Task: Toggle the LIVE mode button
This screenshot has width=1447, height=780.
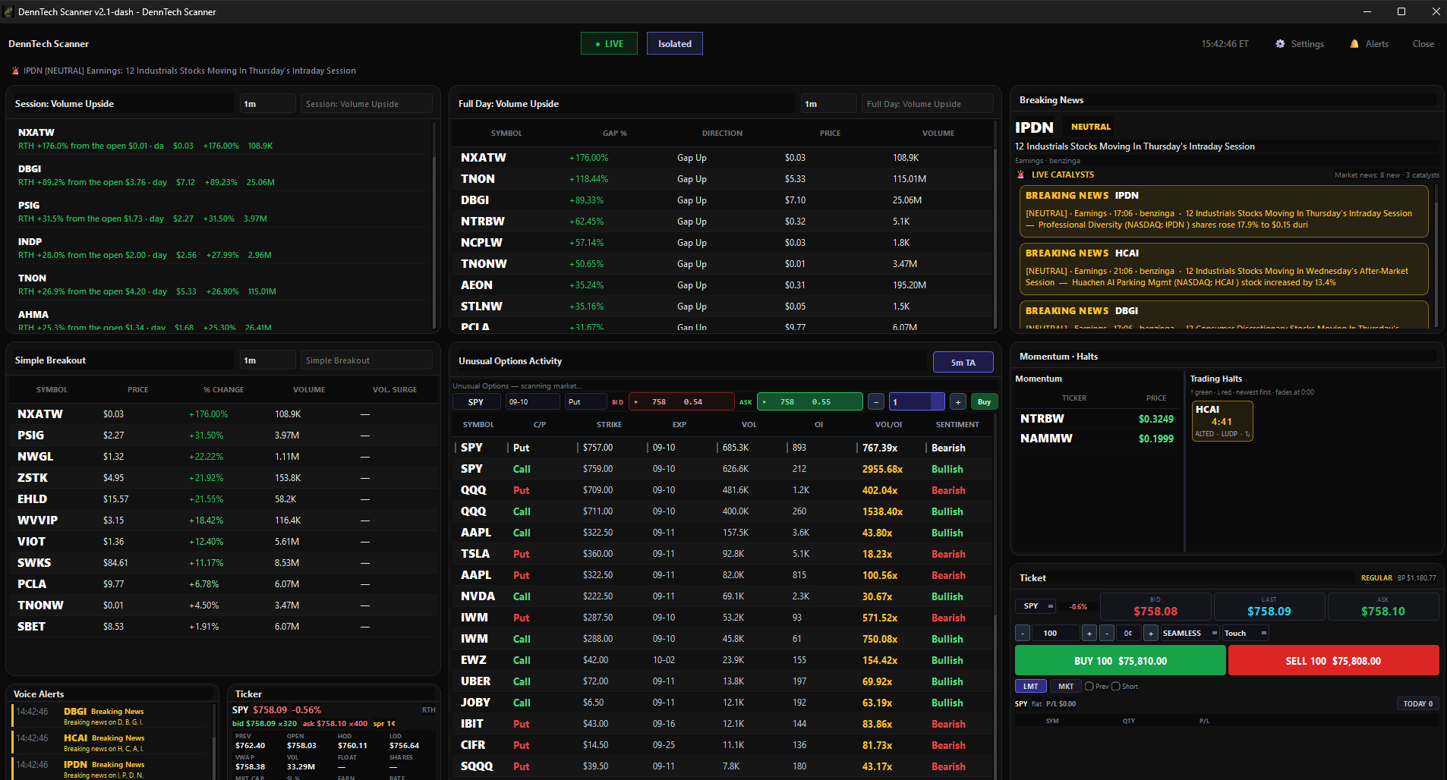Action: tap(609, 43)
